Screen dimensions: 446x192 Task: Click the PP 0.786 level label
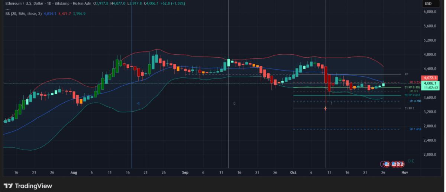pyautogui.click(x=415, y=101)
